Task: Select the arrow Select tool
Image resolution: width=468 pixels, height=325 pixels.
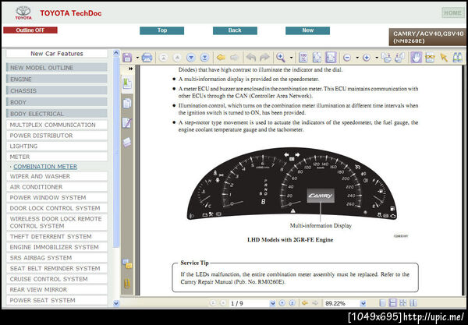Action: coord(444,57)
